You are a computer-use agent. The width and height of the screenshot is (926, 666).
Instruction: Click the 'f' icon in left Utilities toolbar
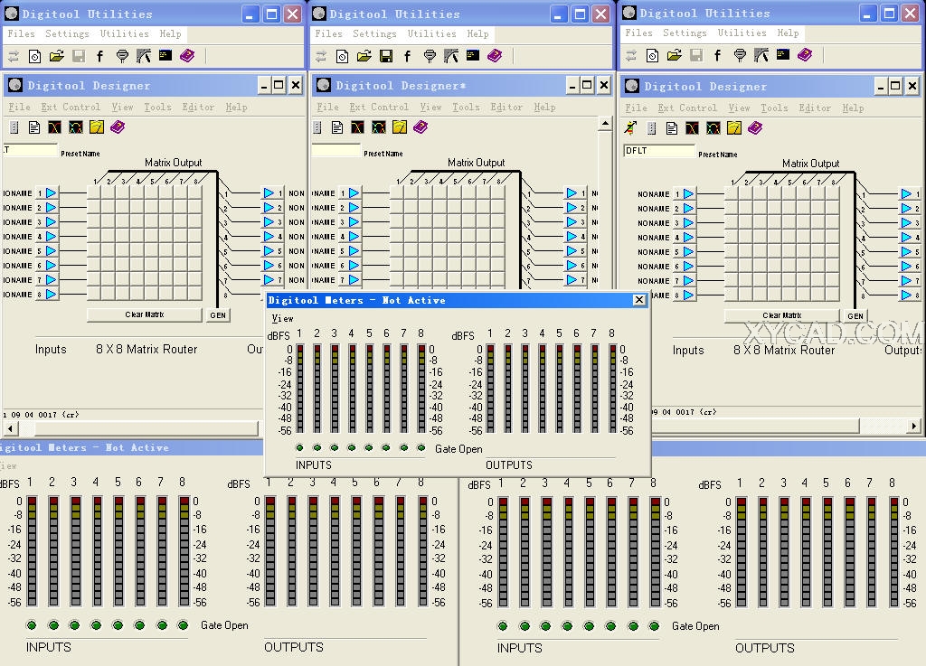[99, 56]
